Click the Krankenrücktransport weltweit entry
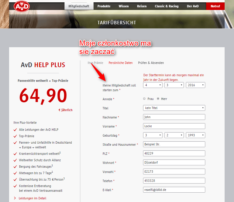 [40, 153]
